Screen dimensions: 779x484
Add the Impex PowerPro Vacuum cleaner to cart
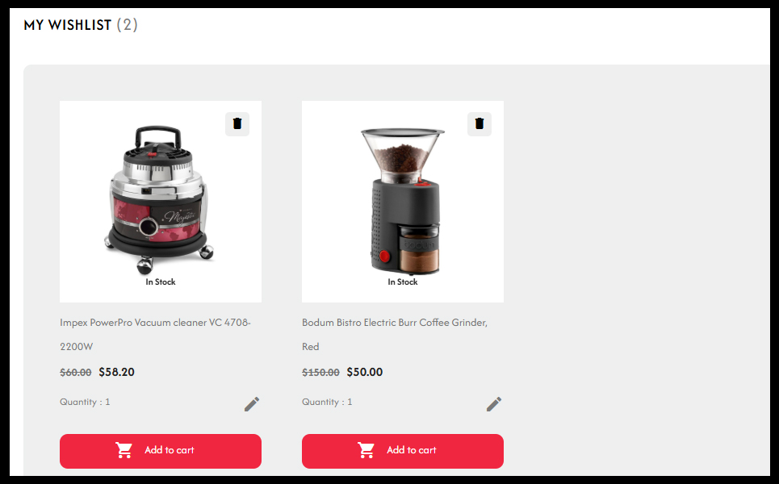coord(161,451)
